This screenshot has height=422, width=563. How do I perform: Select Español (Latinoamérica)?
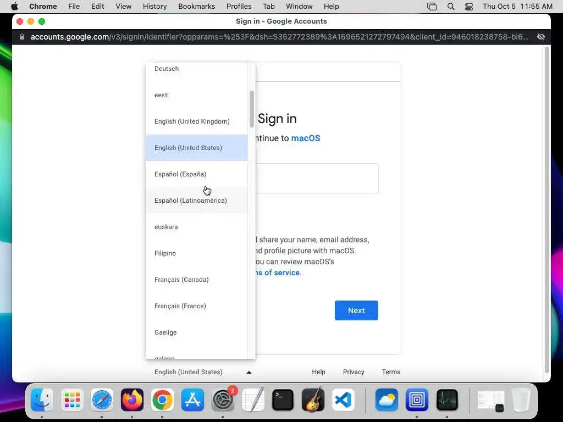click(x=196, y=201)
